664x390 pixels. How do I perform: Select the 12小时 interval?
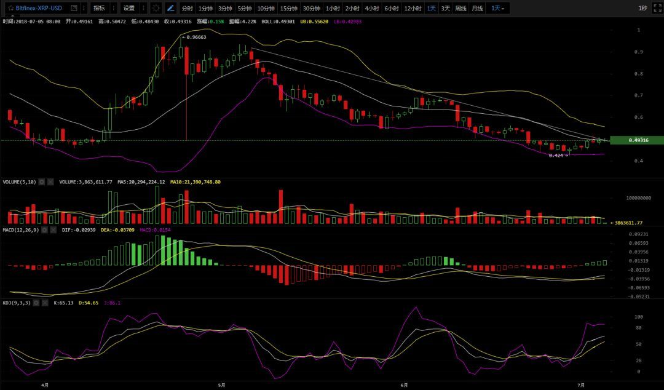pos(413,9)
